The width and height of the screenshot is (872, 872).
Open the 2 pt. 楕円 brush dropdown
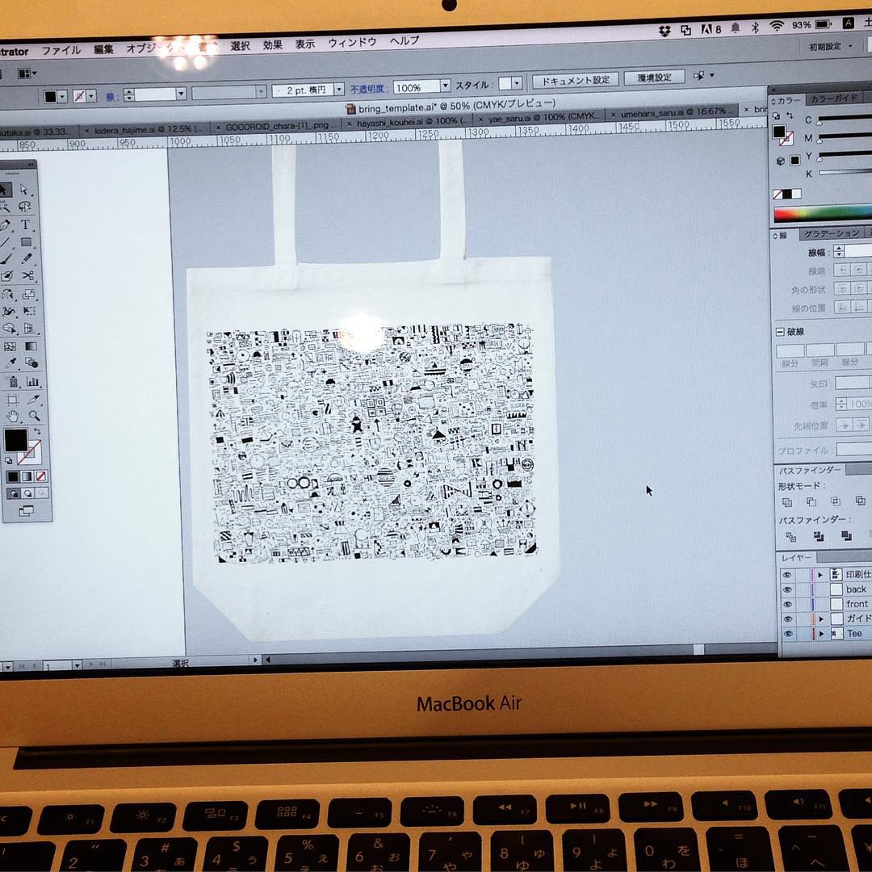click(x=339, y=90)
